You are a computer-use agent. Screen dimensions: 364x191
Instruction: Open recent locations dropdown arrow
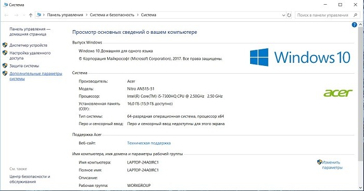24,15
